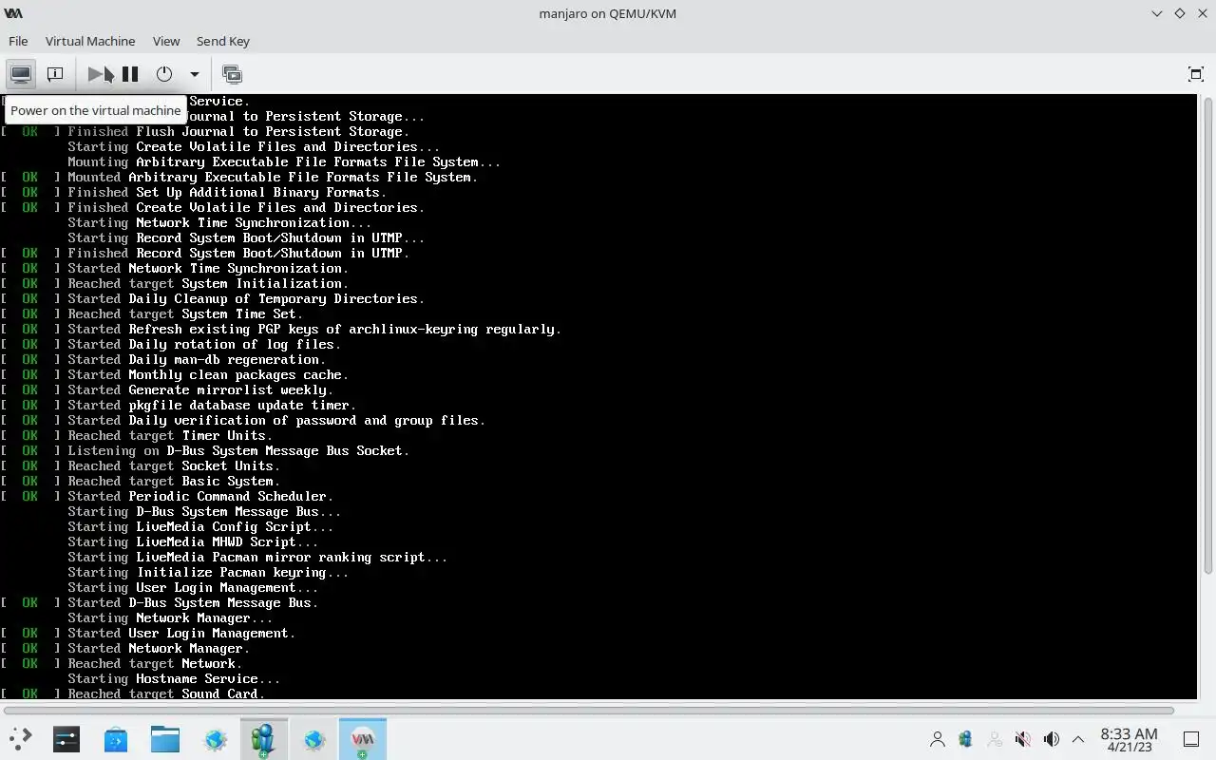Click 'Started Monthly clean packages cache.' line
Viewport: 1216px width, 760px height.
tap(208, 374)
